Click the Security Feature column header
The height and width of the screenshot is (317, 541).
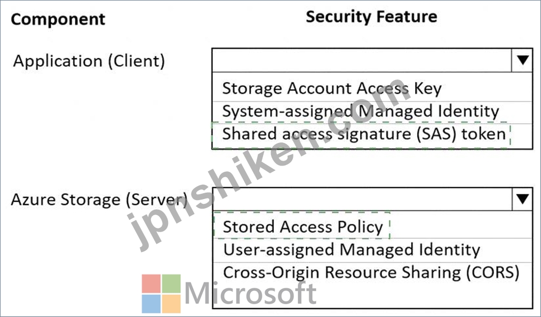(371, 17)
